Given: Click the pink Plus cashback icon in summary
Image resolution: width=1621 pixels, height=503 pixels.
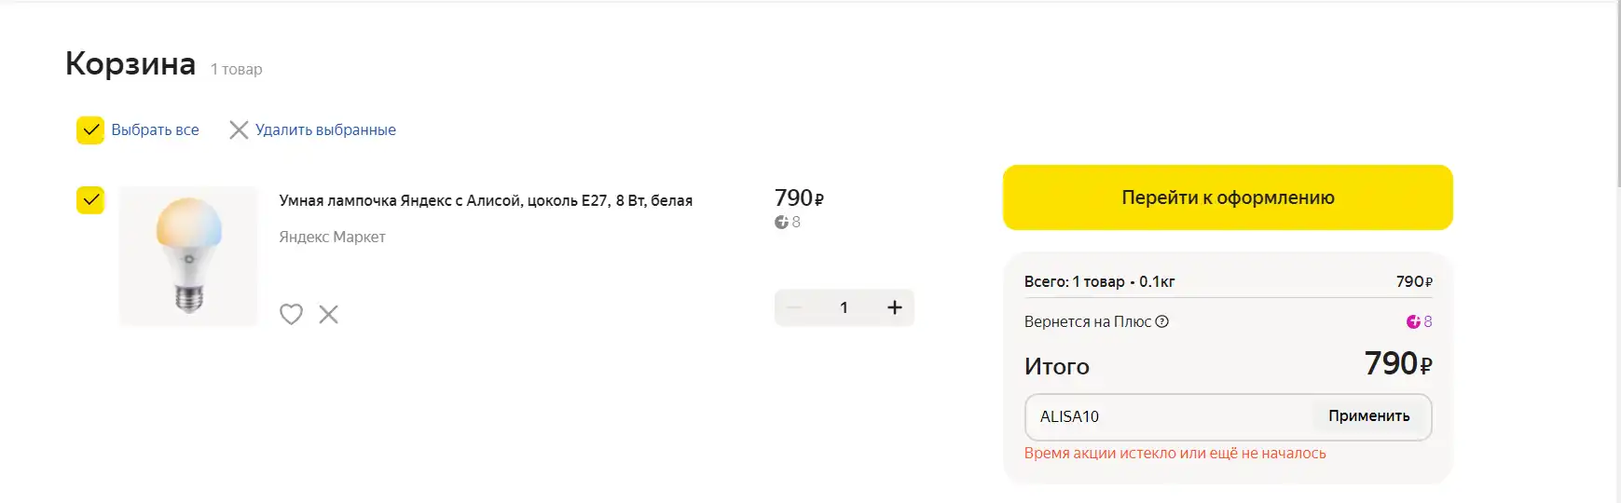Looking at the screenshot, I should (1413, 321).
